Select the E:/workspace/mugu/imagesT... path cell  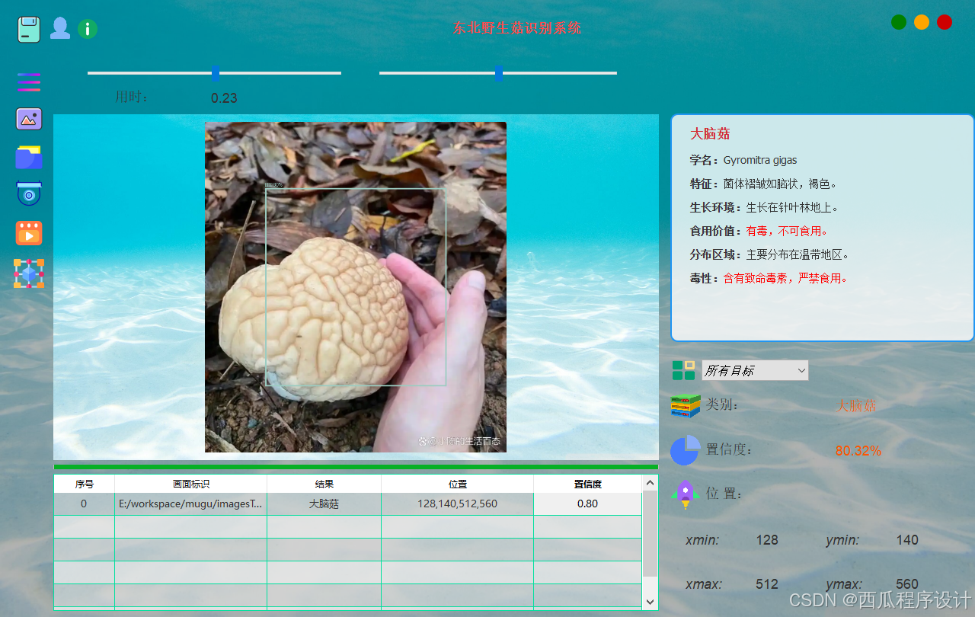coord(191,504)
